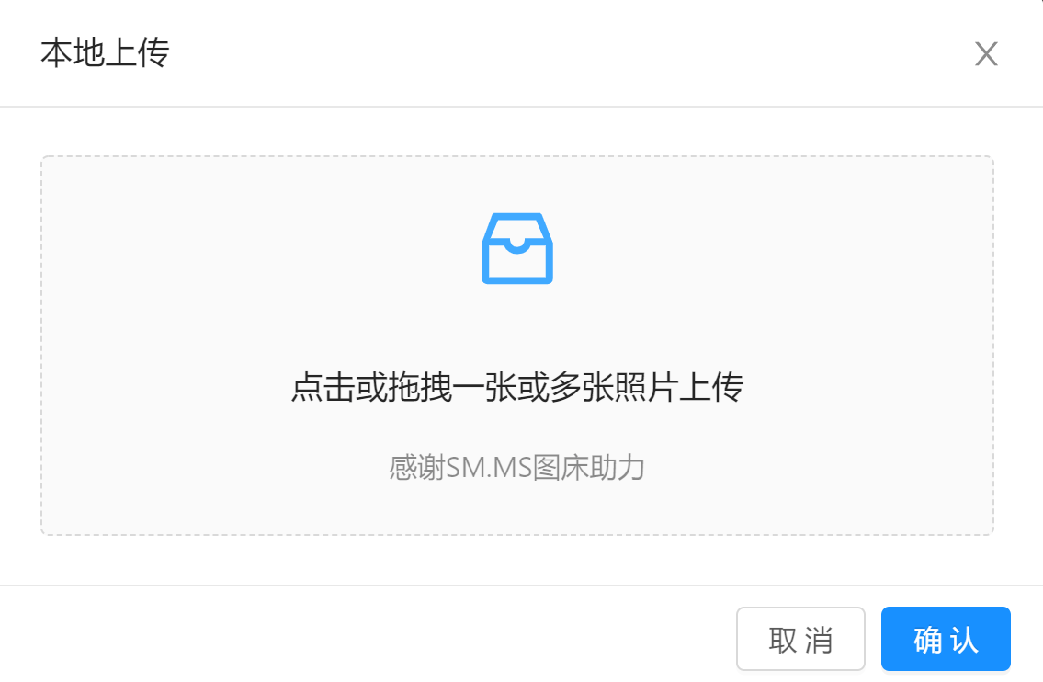Viewport: 1043px width, 682px height.
Task: Open file picker via the tray icon
Action: click(x=516, y=248)
